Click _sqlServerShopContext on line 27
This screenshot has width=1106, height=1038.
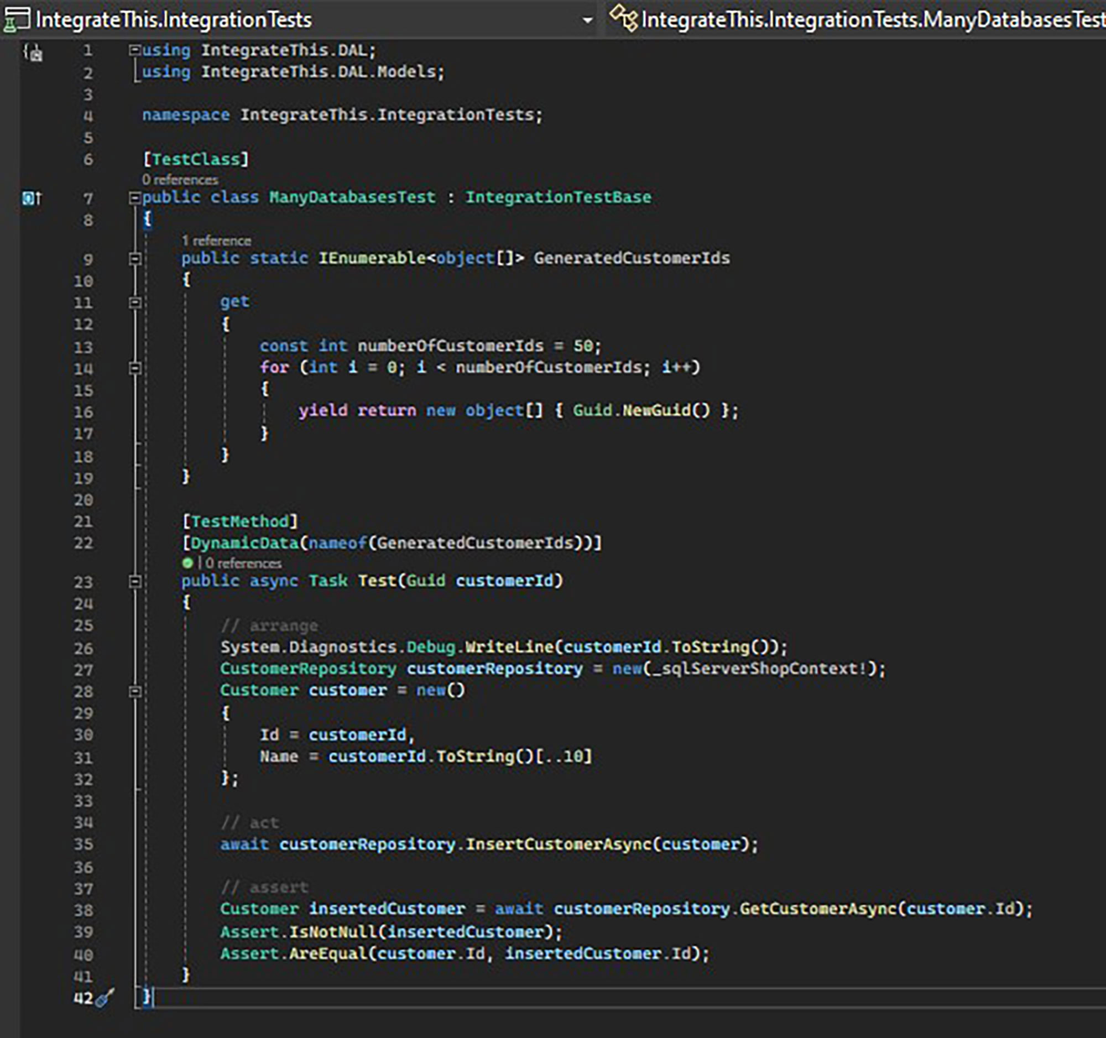pos(755,668)
